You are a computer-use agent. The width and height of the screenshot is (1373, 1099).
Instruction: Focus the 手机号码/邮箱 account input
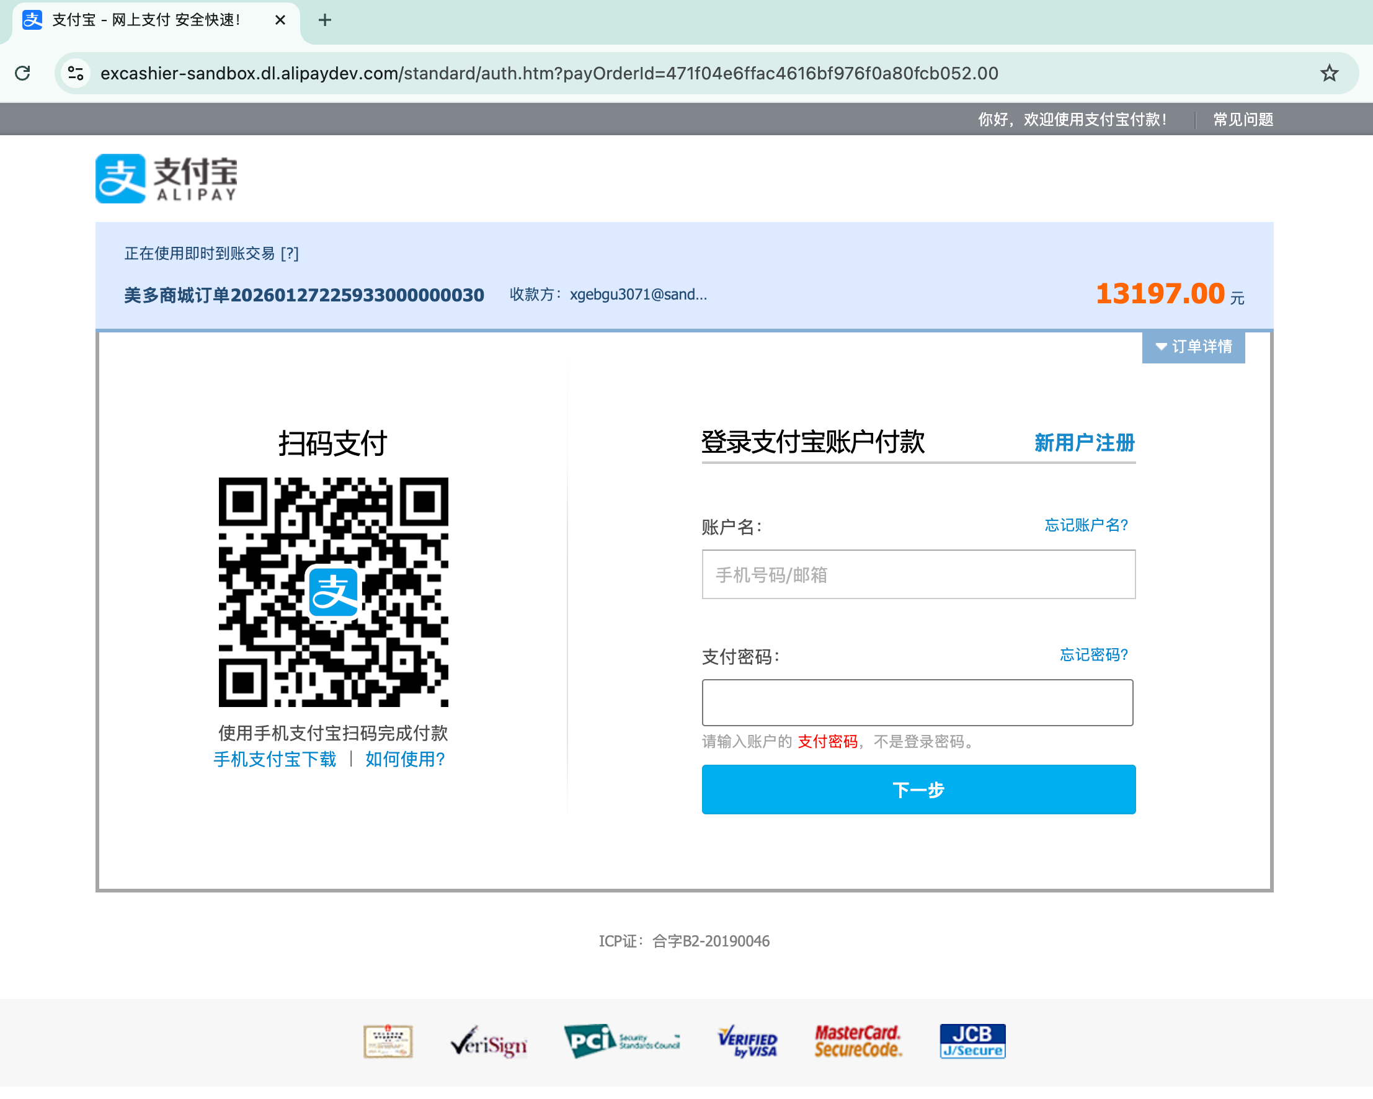[x=918, y=574]
